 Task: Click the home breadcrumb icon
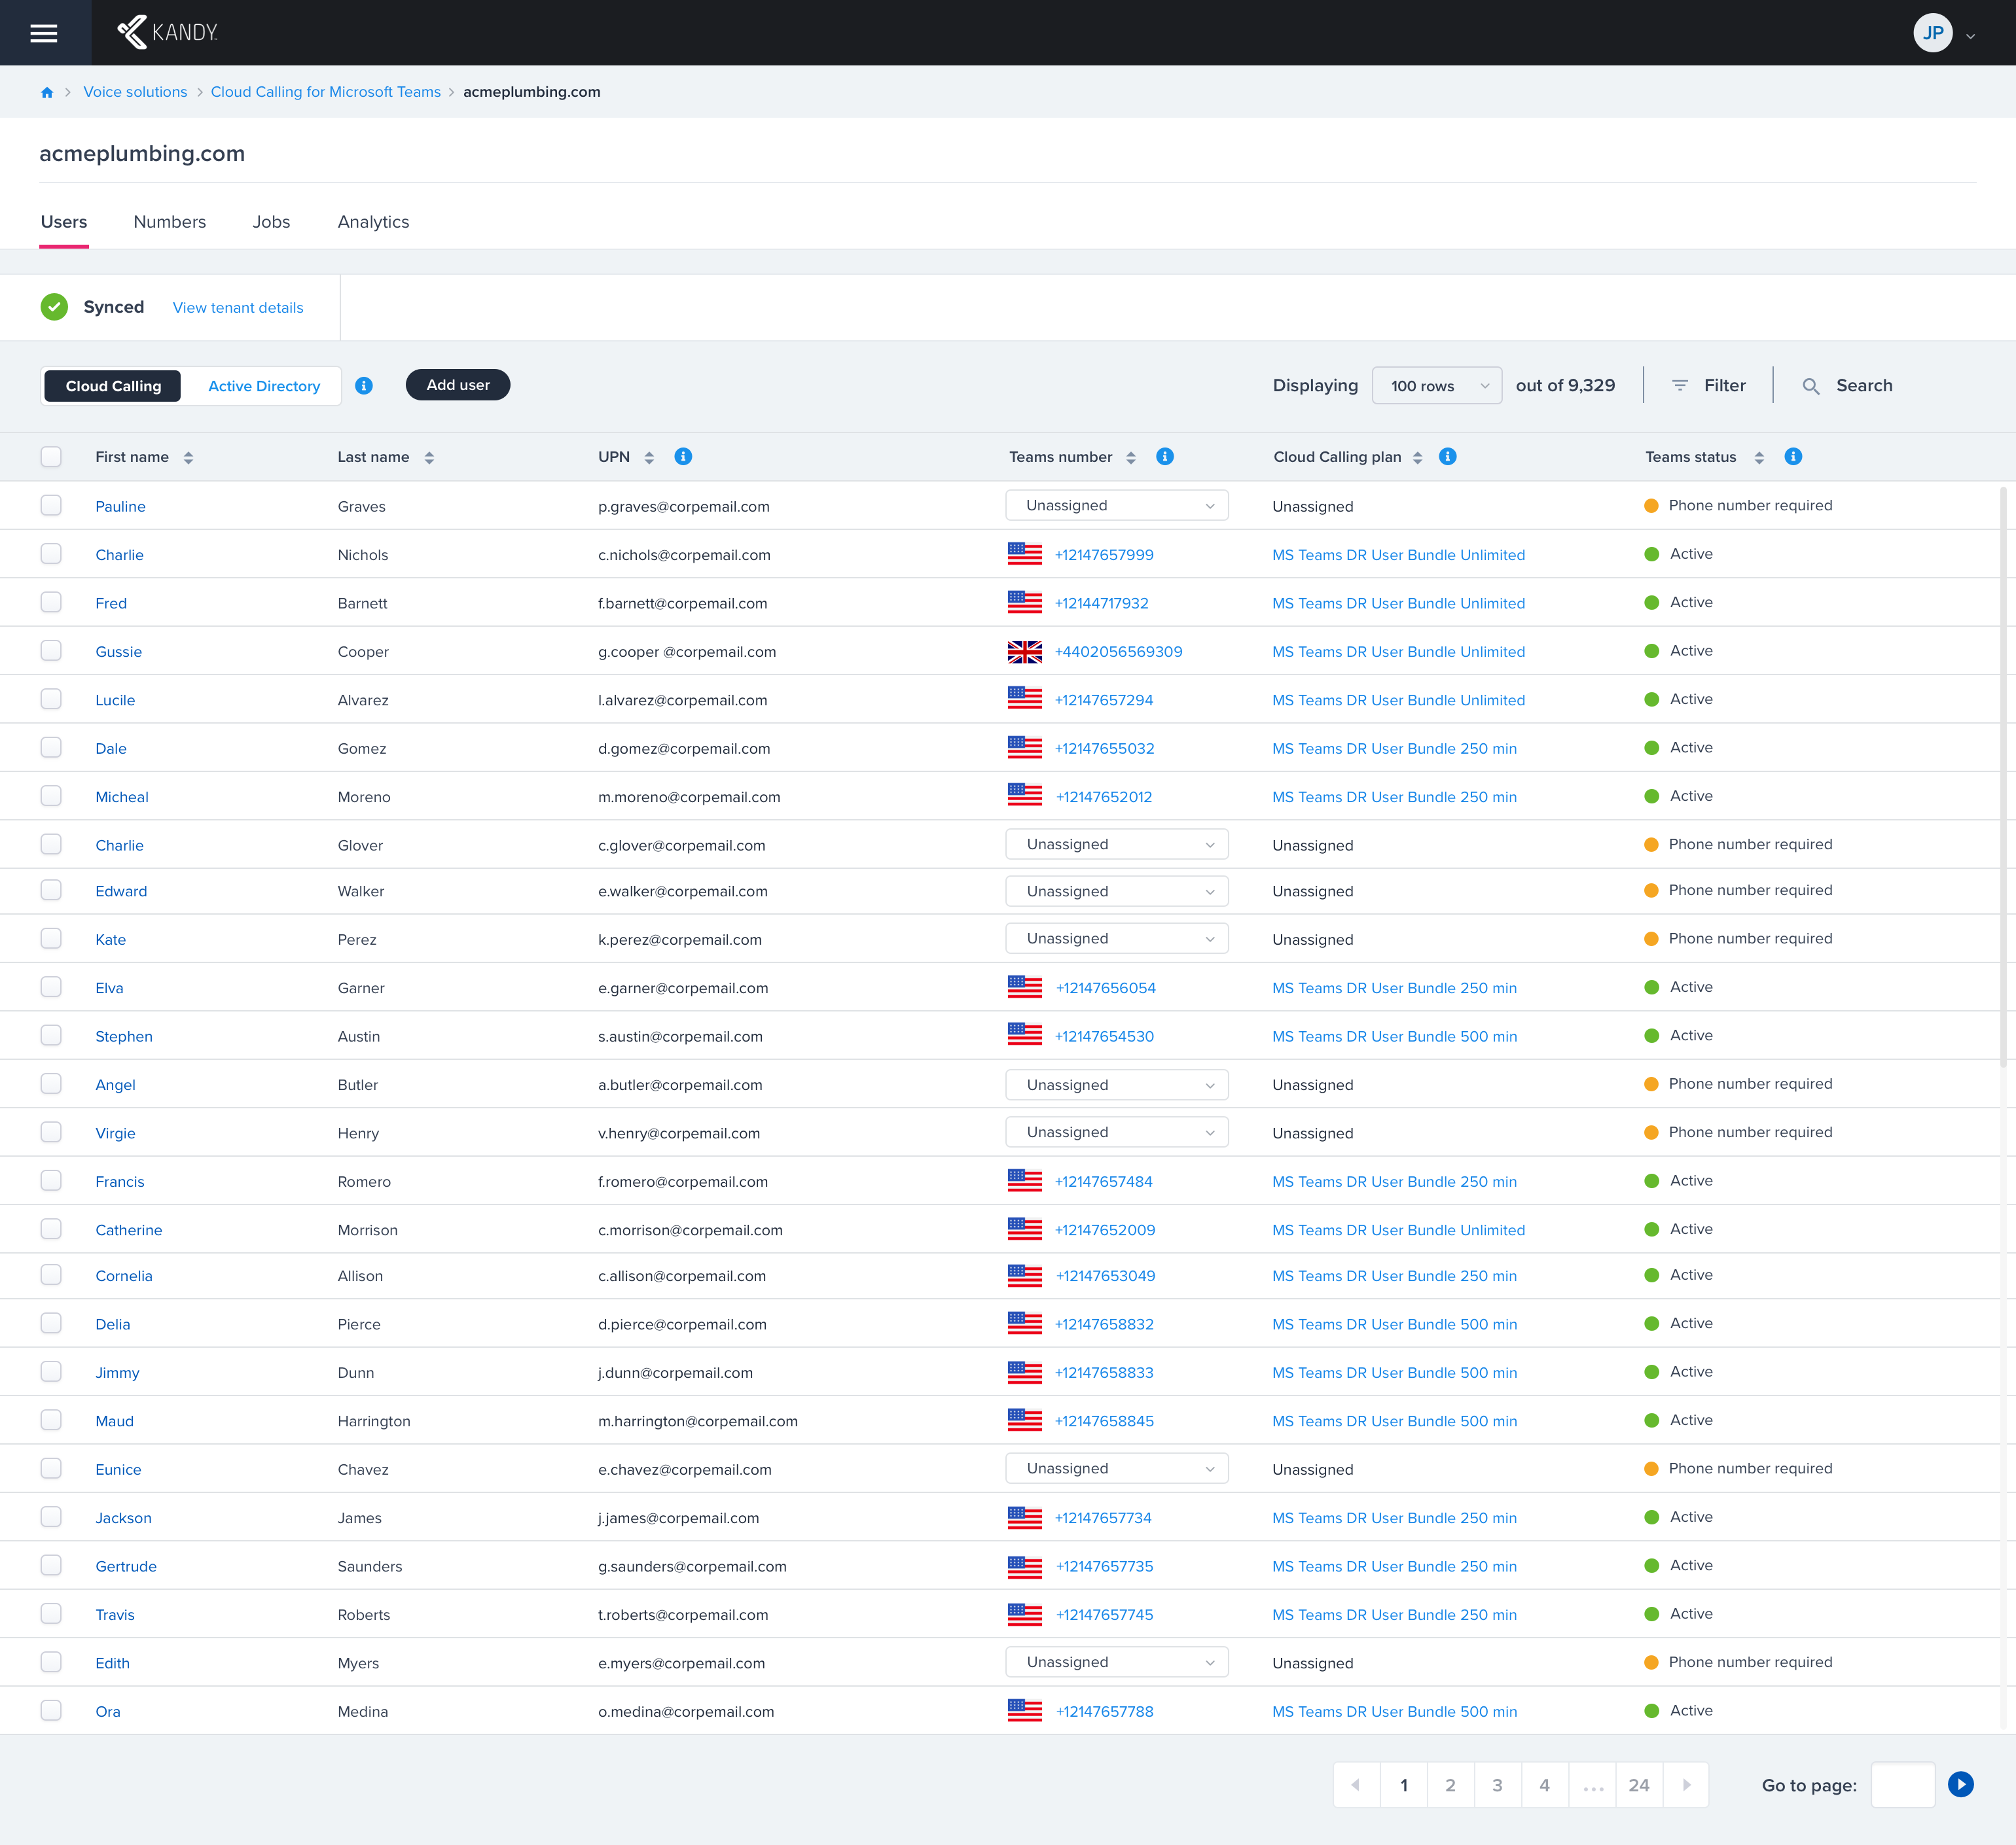pyautogui.click(x=47, y=92)
